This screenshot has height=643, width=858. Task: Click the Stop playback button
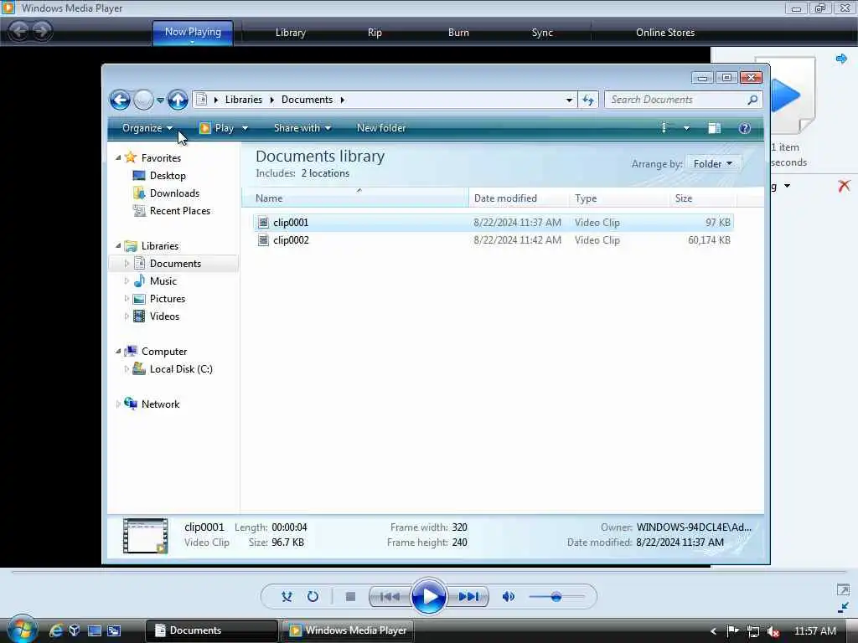[x=351, y=596]
